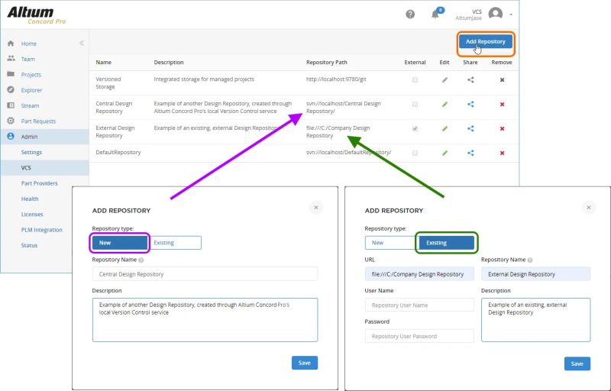Click the Admin person icon in the sidebar

click(x=11, y=136)
